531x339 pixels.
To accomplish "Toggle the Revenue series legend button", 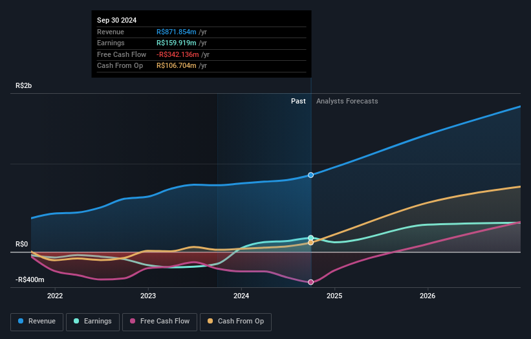I will click(37, 322).
